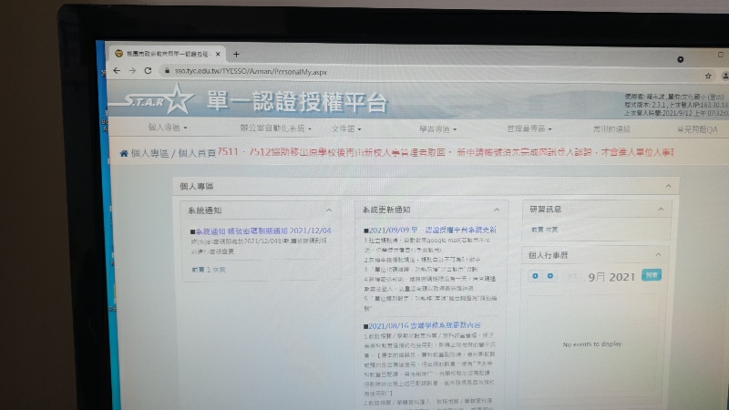Collapse the 系統更新通知 panel
Viewport: 729px width, 410px height.
coord(497,210)
